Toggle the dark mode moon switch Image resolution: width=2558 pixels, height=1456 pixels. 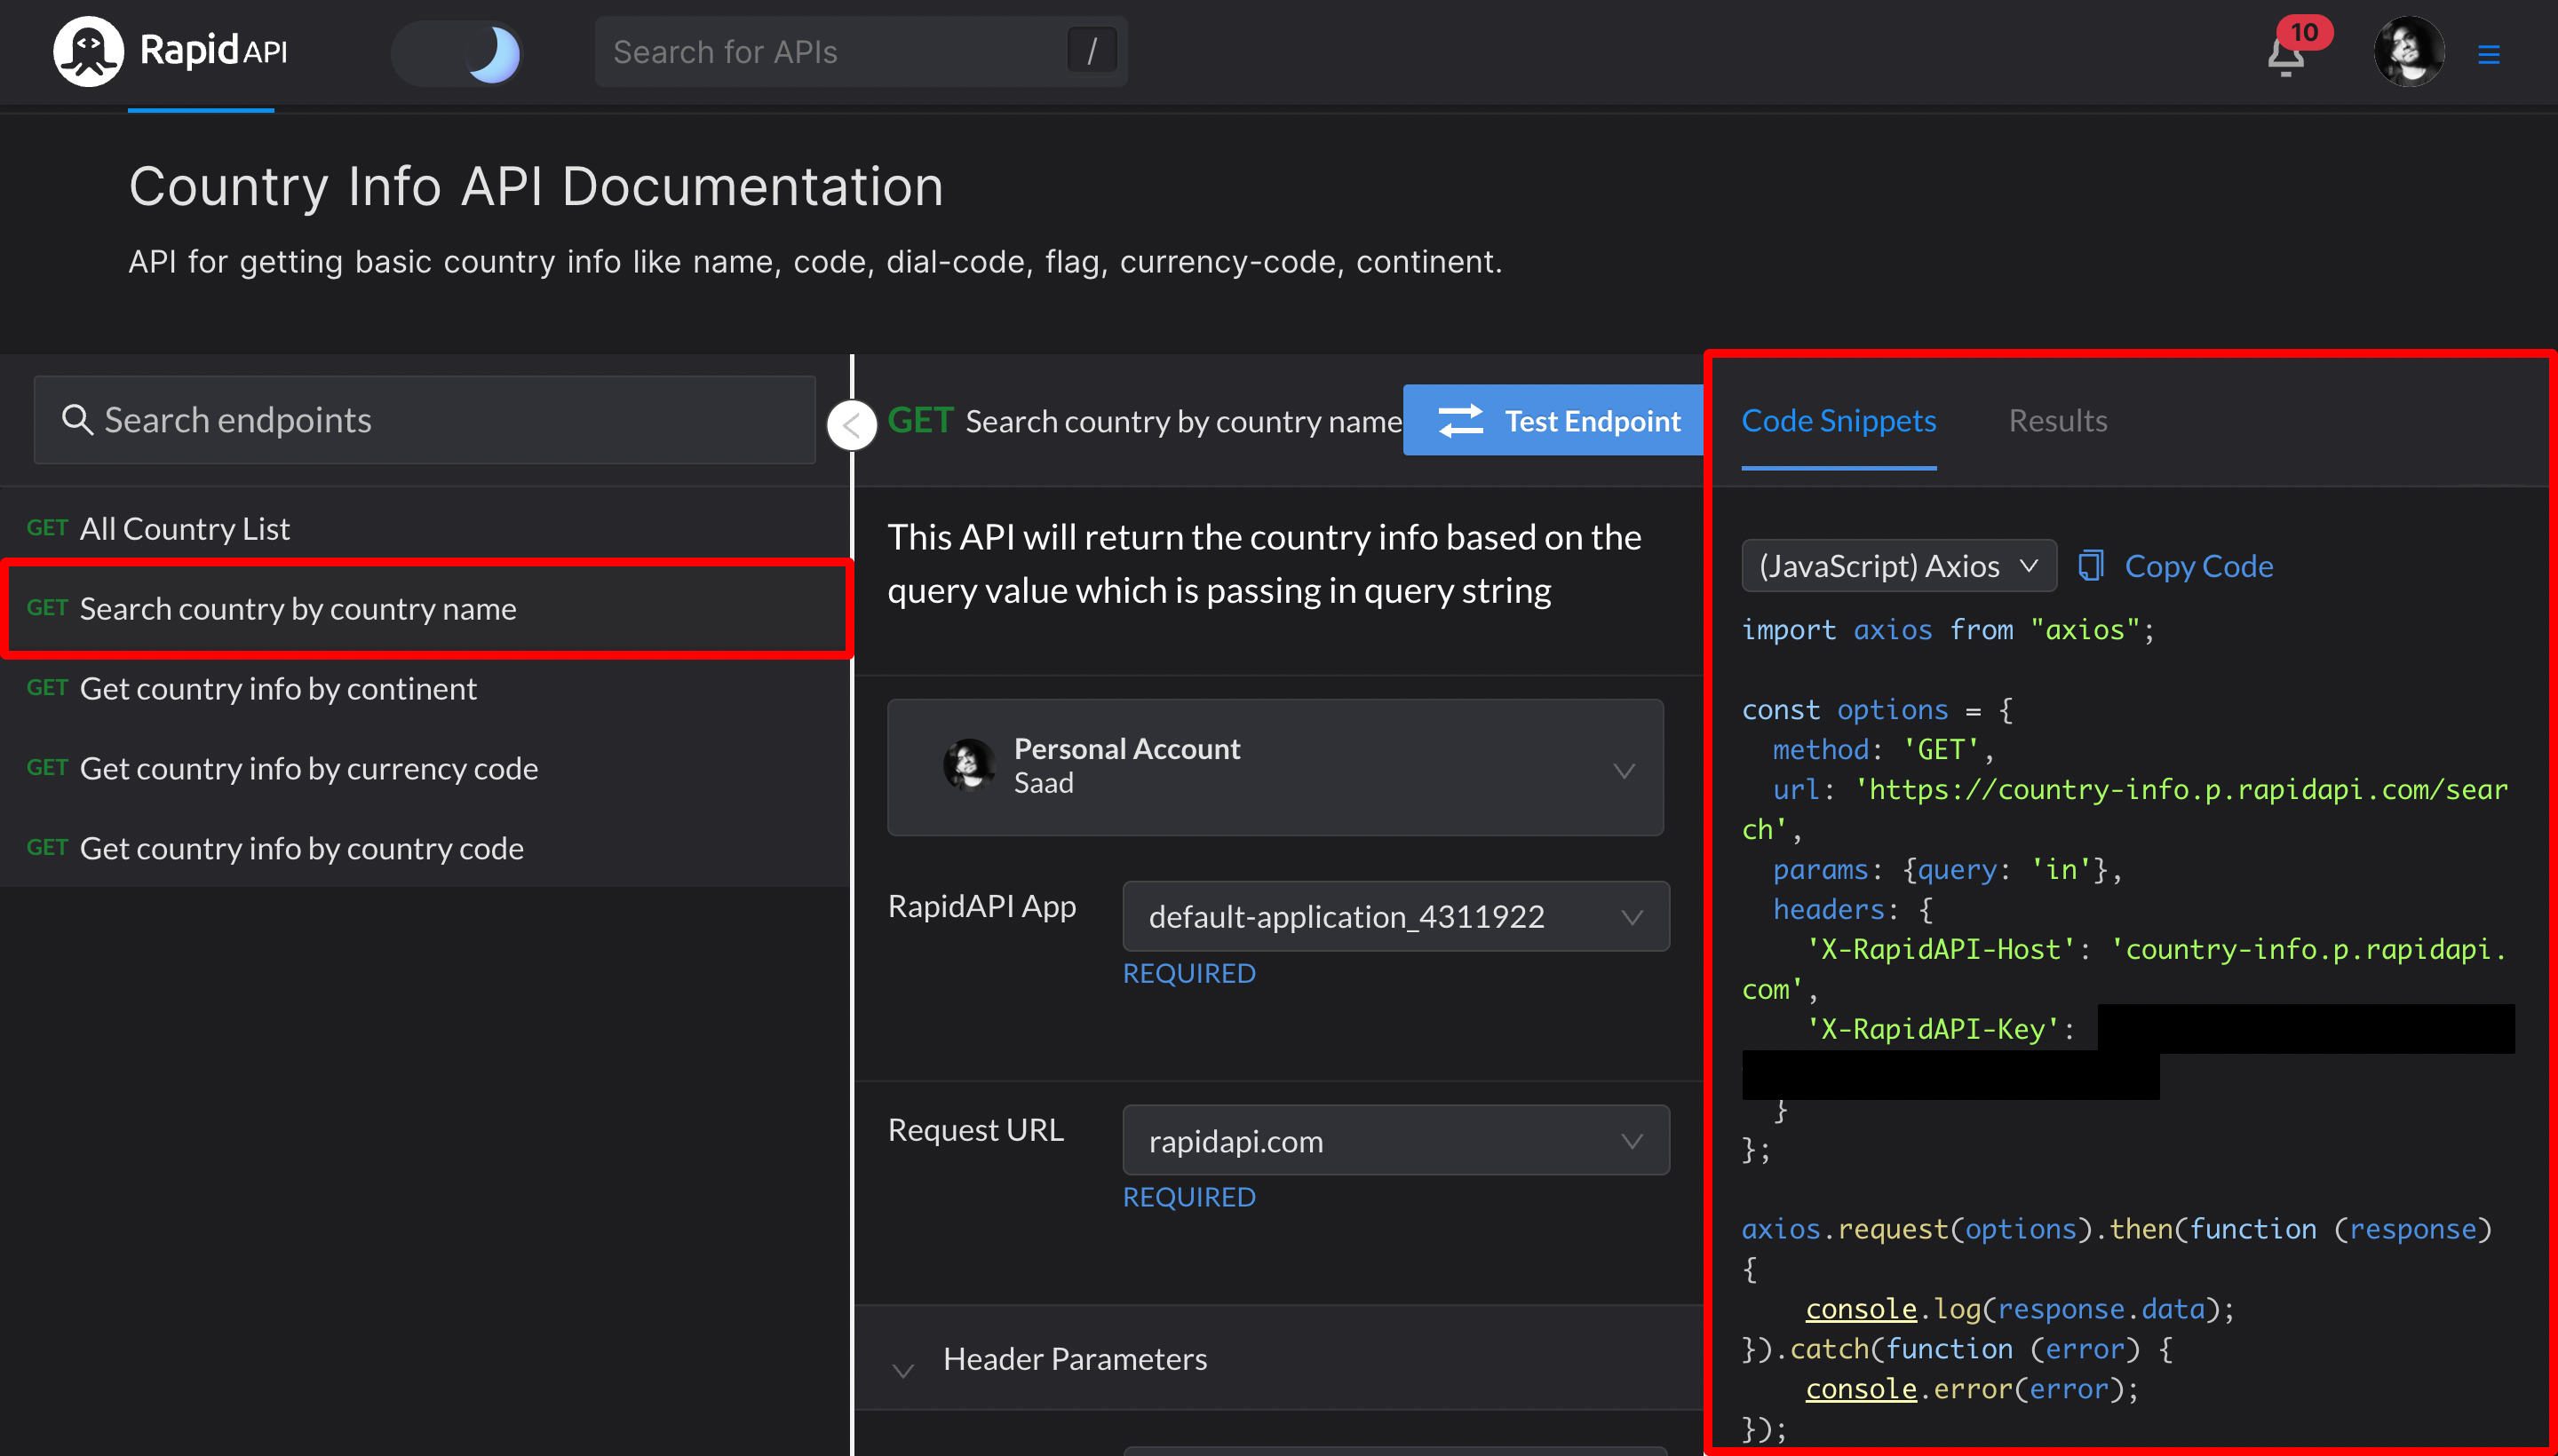click(x=458, y=53)
